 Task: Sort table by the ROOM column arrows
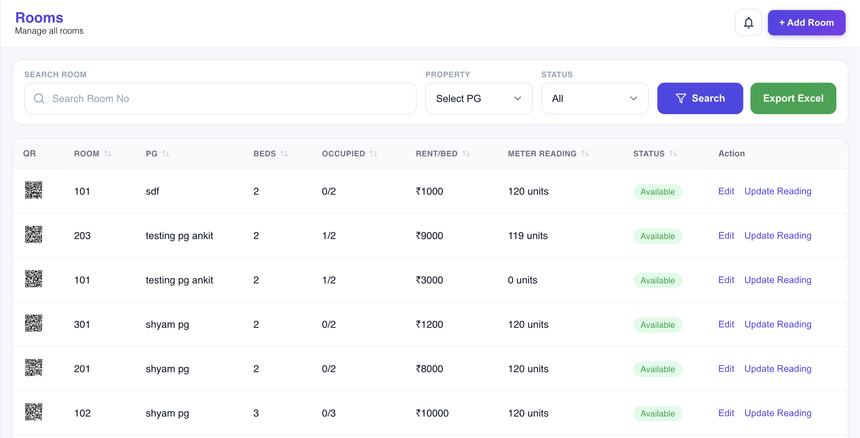(108, 154)
